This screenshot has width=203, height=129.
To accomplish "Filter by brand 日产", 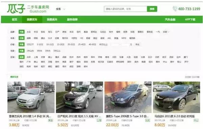I will (57, 32).
